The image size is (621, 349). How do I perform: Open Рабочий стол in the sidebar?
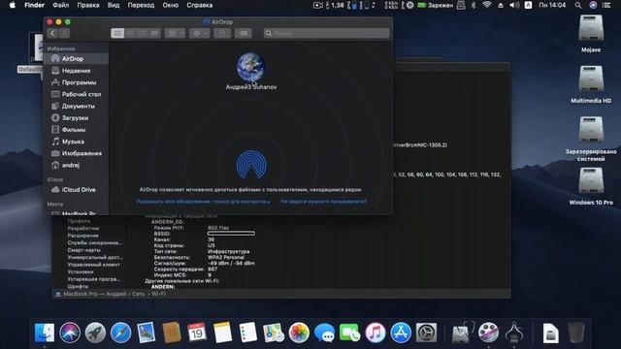point(76,94)
